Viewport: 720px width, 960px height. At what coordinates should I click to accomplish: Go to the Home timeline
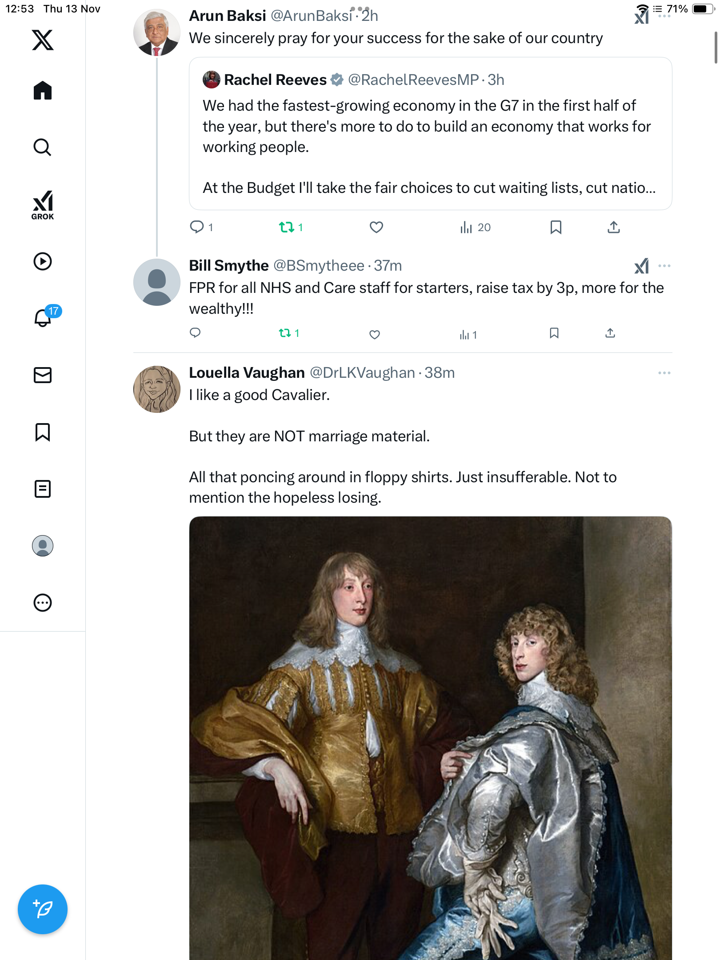tap(43, 91)
